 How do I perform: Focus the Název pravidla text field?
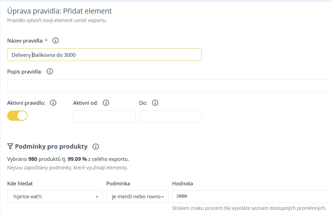coord(104,54)
